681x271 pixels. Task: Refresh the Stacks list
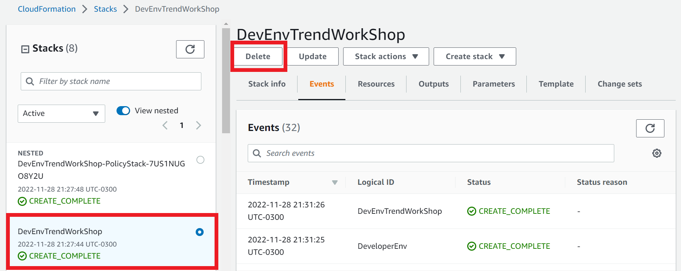pyautogui.click(x=190, y=49)
